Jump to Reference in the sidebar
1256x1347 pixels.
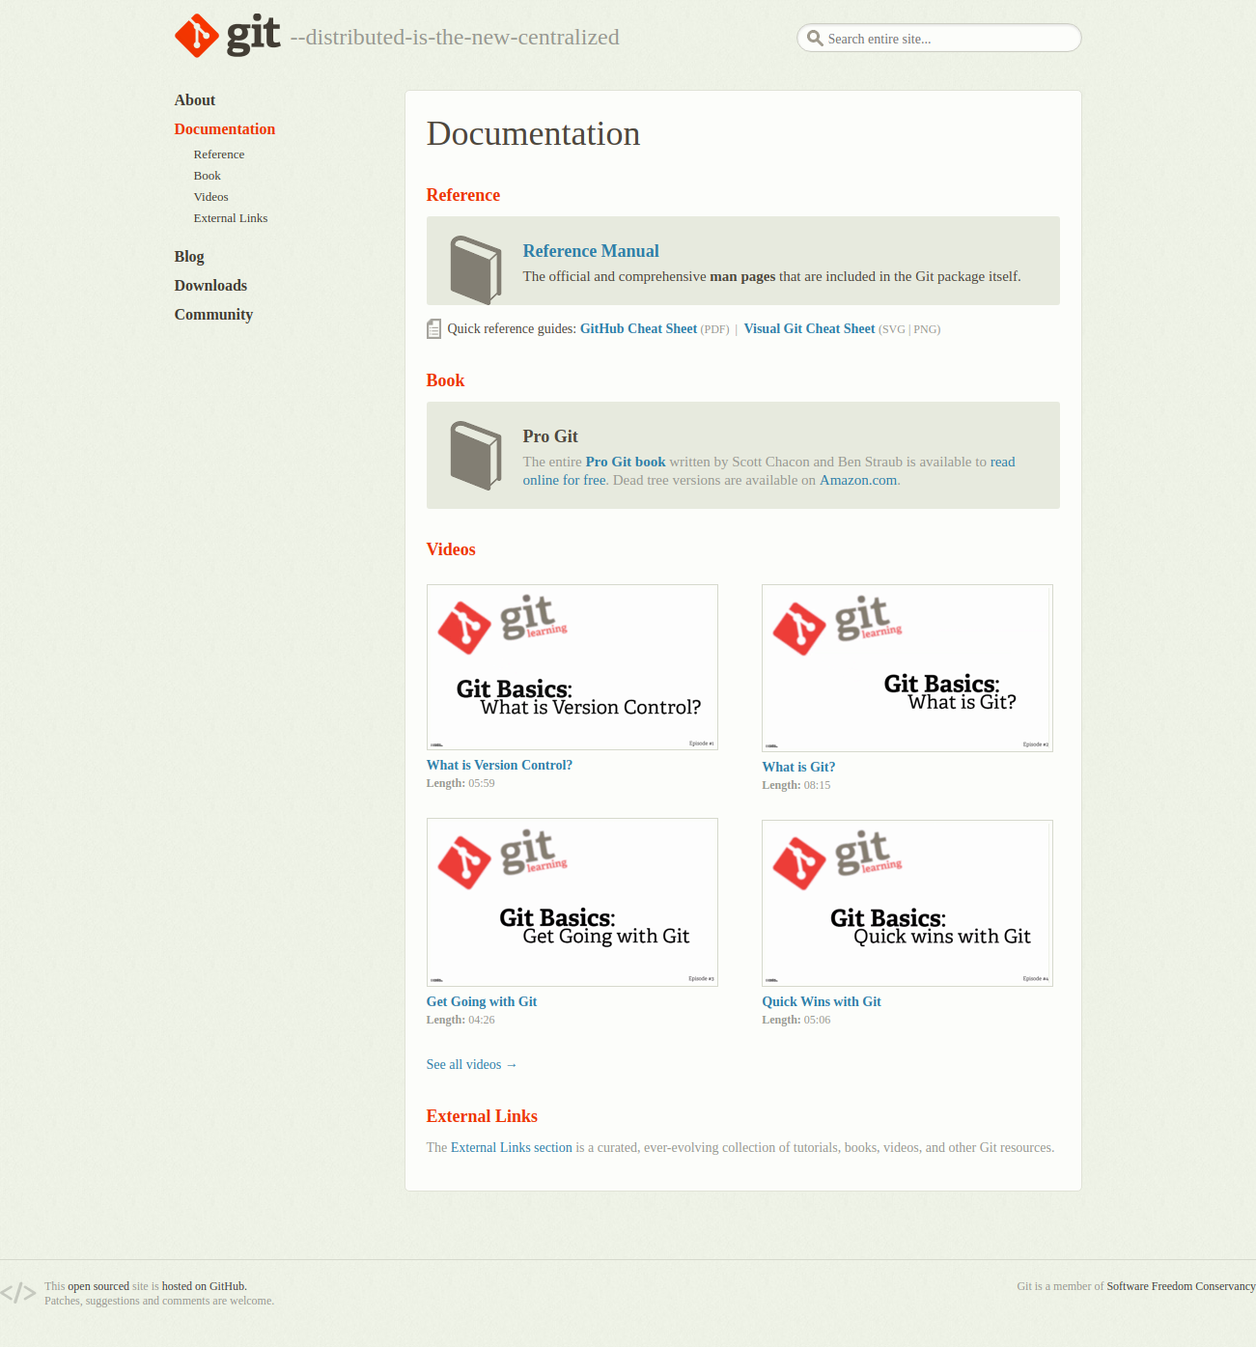coord(219,154)
